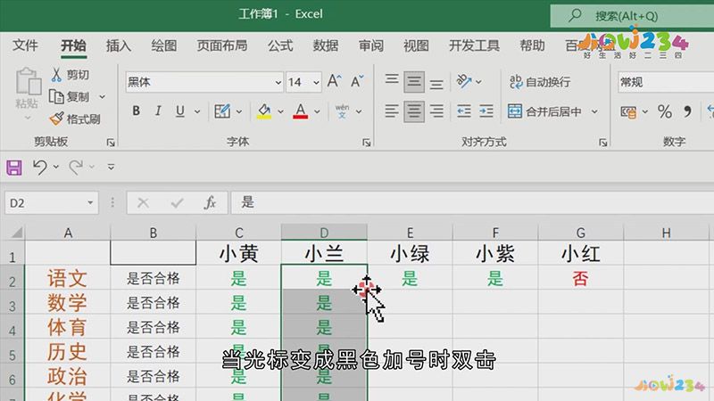The image size is (714, 401).
Task: Click the search box 搜索(Alt+Q)
Action: point(632,16)
